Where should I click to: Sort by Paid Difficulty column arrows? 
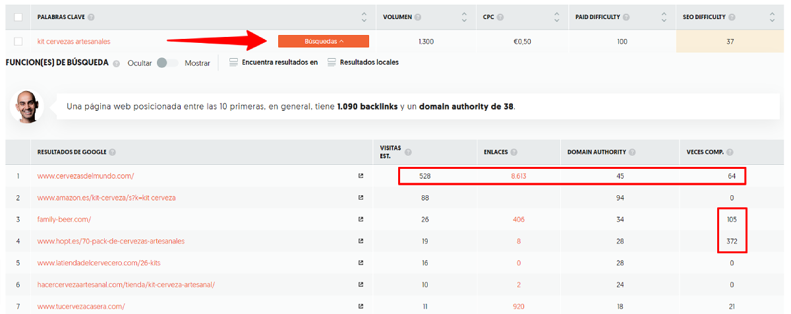pyautogui.click(x=666, y=17)
